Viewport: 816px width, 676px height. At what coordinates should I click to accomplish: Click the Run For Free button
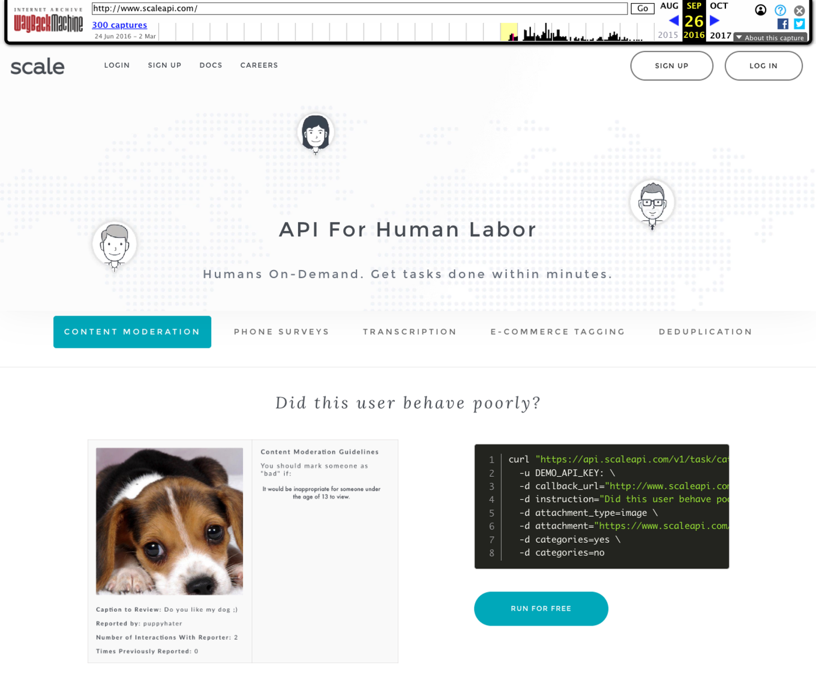point(541,609)
